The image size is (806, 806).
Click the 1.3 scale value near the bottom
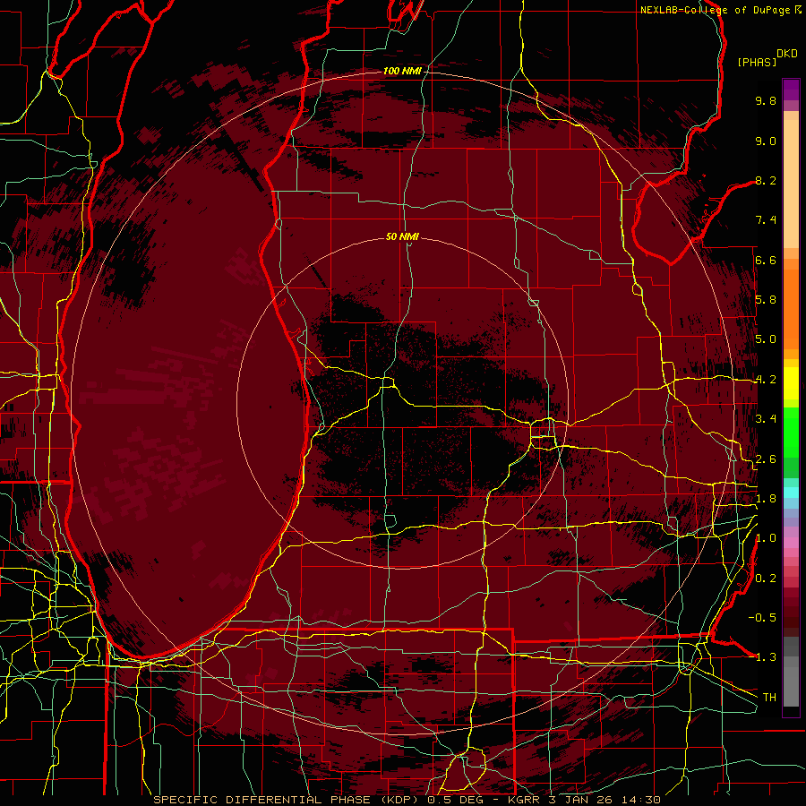[766, 657]
